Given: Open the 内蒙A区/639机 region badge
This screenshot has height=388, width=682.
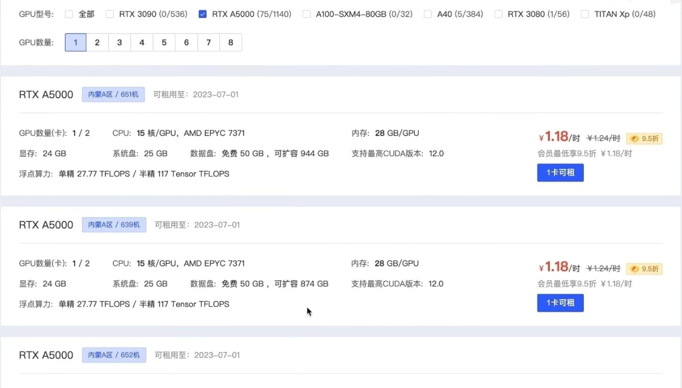Looking at the screenshot, I should point(114,225).
